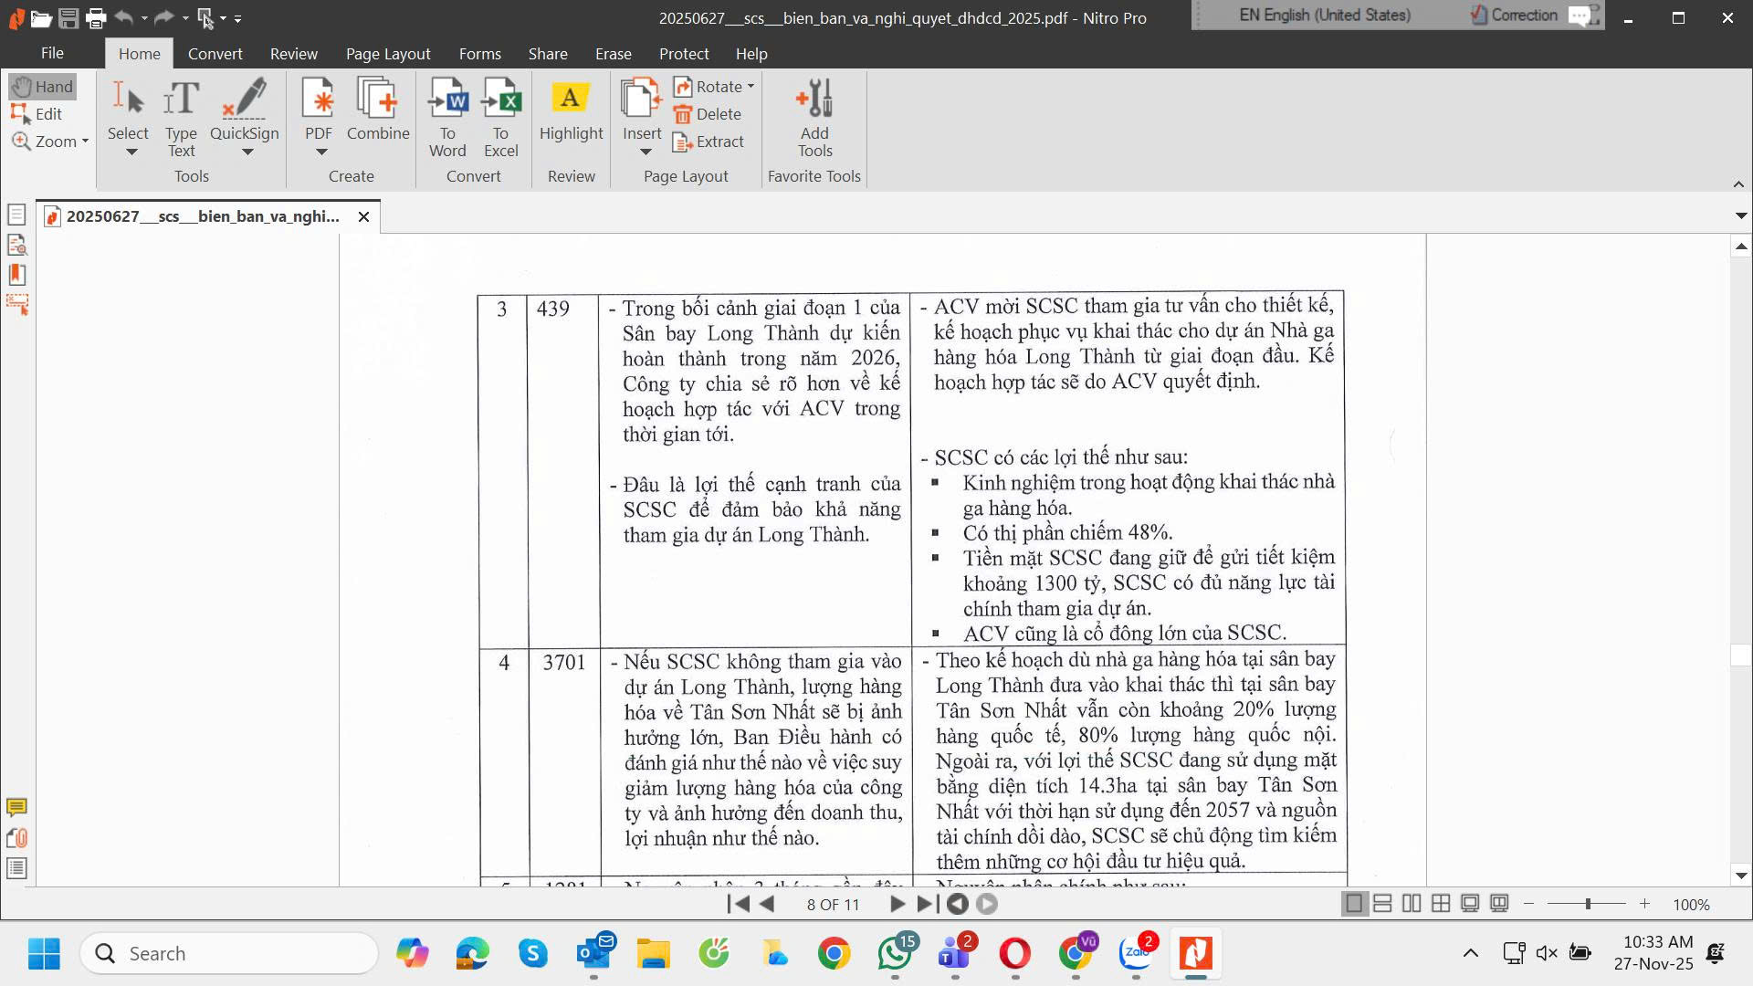Open the bookmarks panel icon
The width and height of the screenshot is (1753, 986).
16,275
